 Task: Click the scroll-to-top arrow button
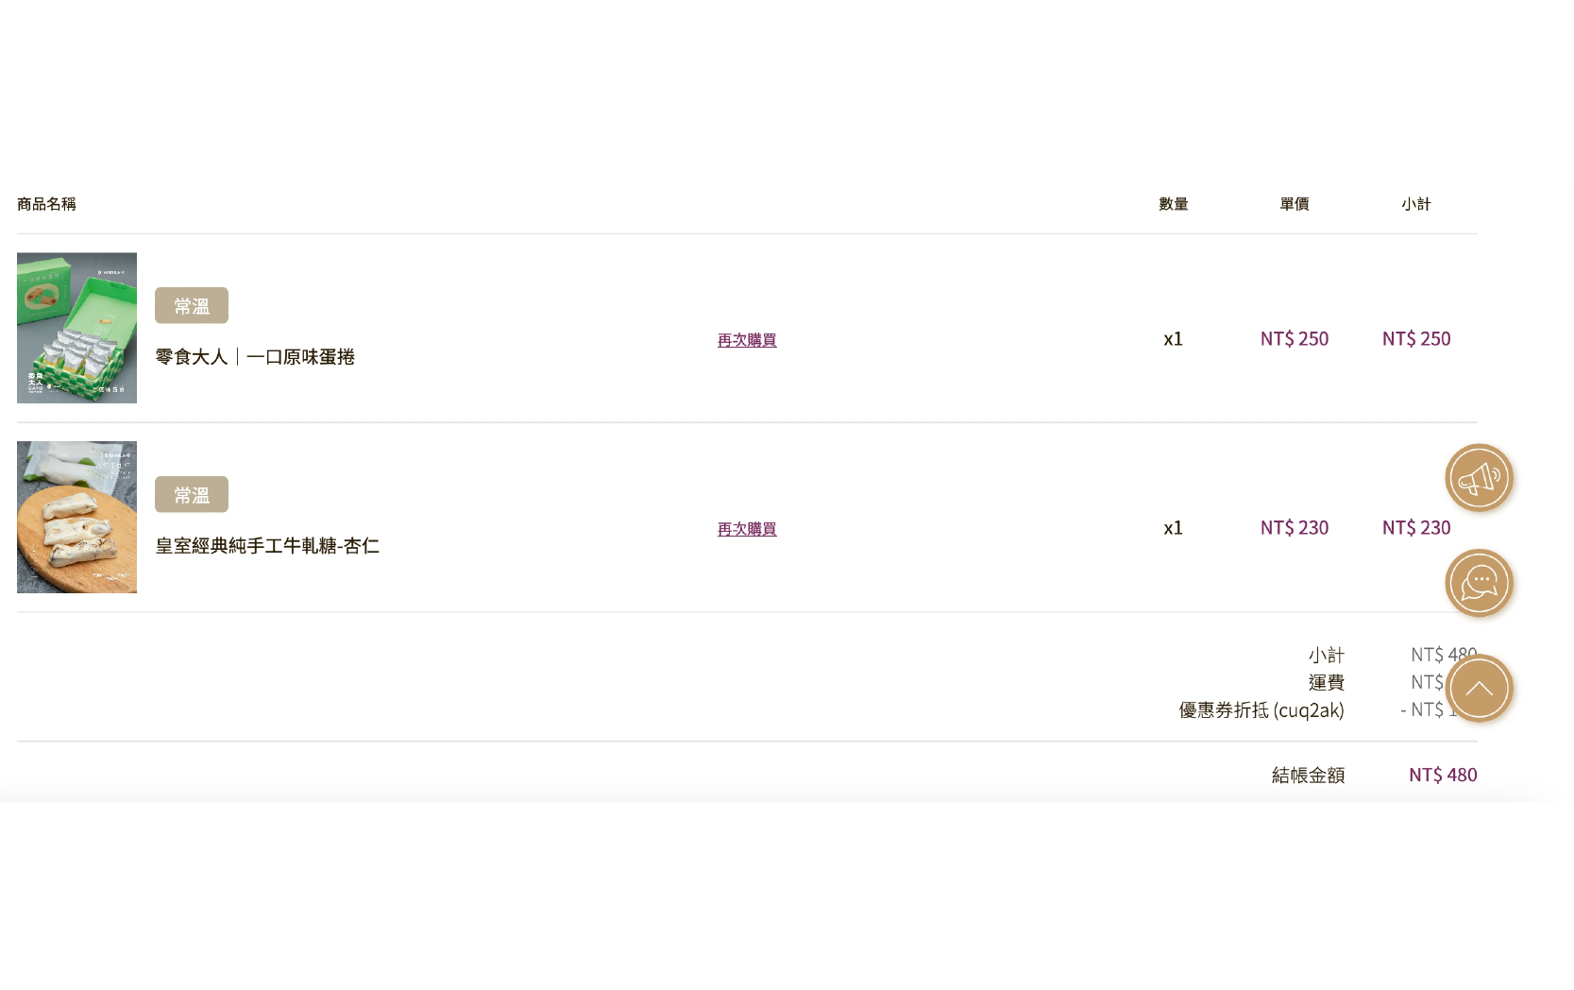1479,689
